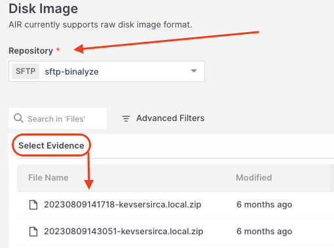Click the Disk Image heading

coord(43,9)
